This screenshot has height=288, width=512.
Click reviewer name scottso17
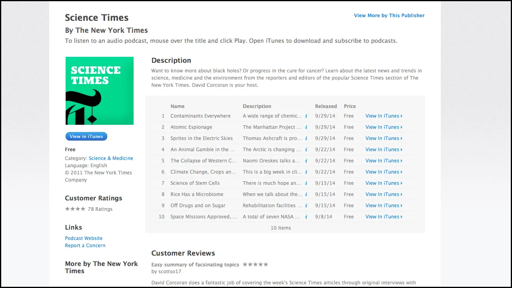170,272
